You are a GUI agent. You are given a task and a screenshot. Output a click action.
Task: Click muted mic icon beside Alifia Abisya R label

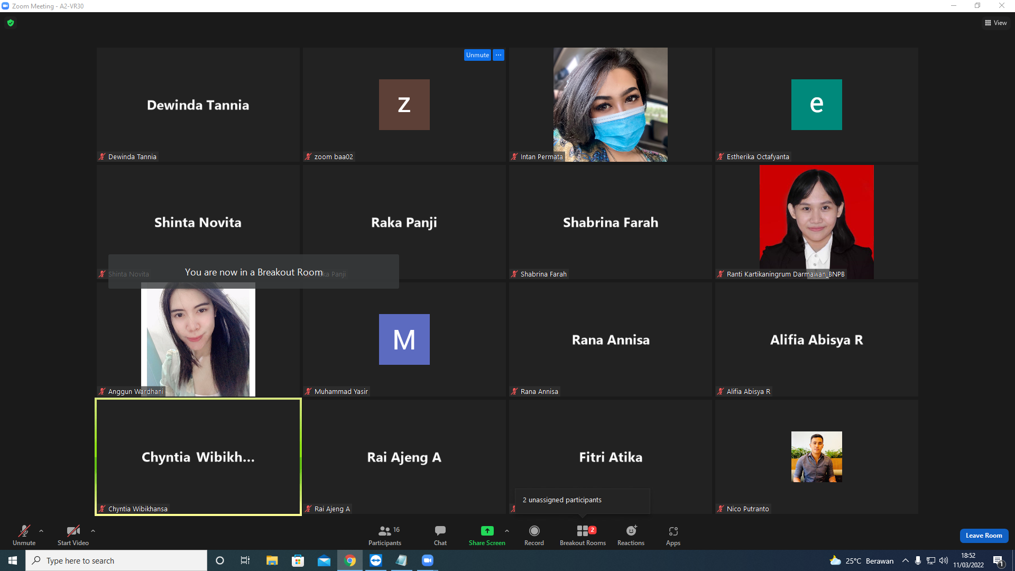721,391
